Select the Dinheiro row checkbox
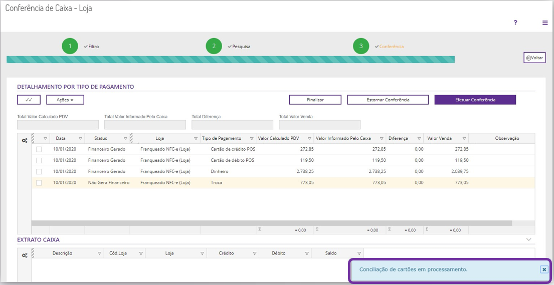The height and width of the screenshot is (285, 554). (39, 172)
